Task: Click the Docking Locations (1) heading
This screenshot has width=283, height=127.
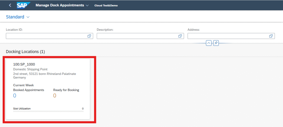Action: click(25, 52)
